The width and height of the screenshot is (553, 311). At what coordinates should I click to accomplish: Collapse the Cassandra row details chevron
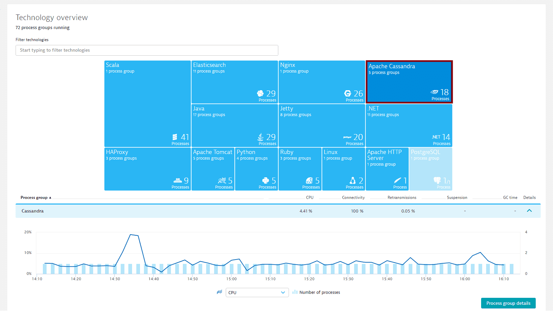click(x=529, y=210)
